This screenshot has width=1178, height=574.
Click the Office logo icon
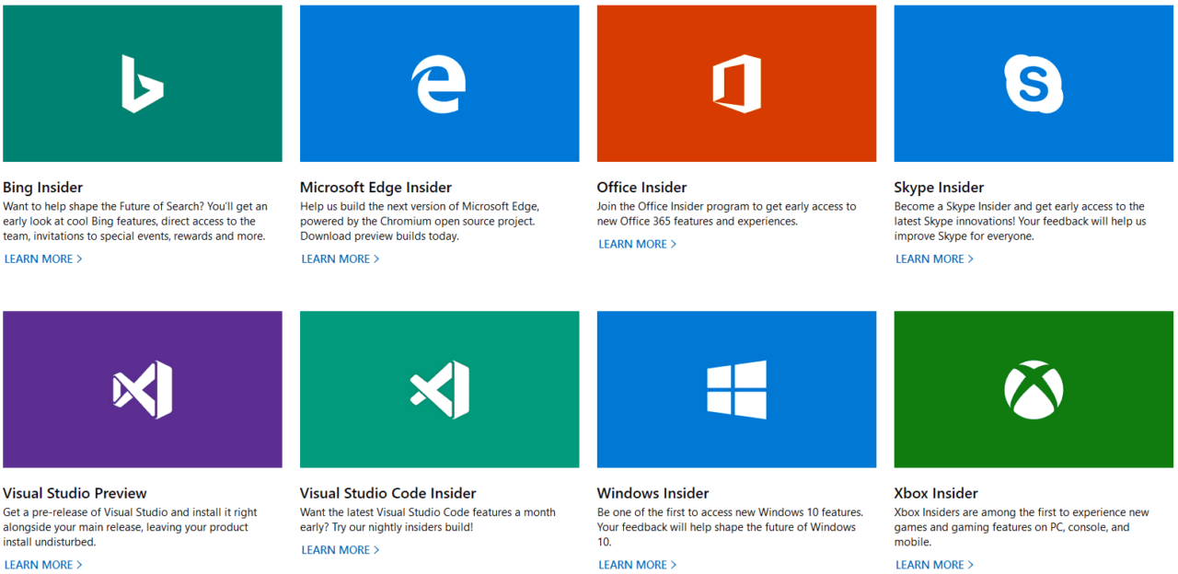(736, 84)
